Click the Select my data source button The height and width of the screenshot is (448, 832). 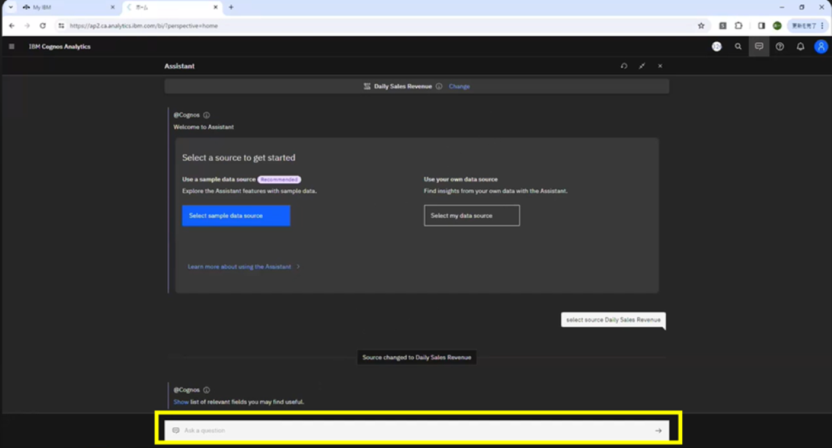(x=471, y=216)
